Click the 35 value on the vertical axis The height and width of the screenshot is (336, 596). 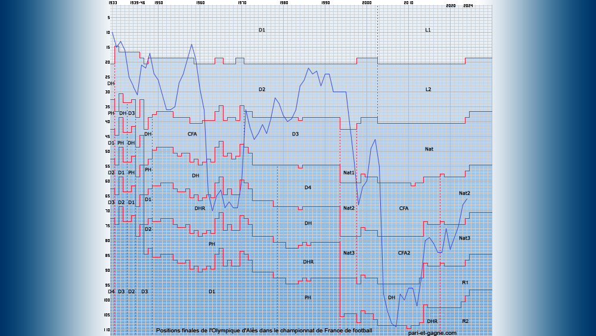107,107
